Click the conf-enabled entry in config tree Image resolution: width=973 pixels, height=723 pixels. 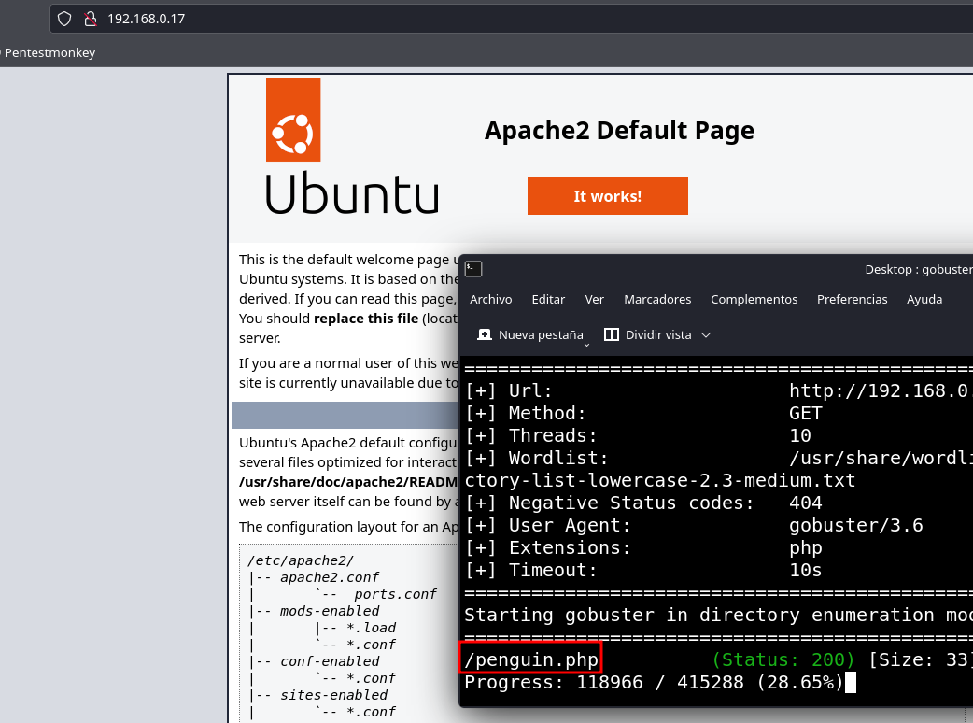(x=330, y=661)
